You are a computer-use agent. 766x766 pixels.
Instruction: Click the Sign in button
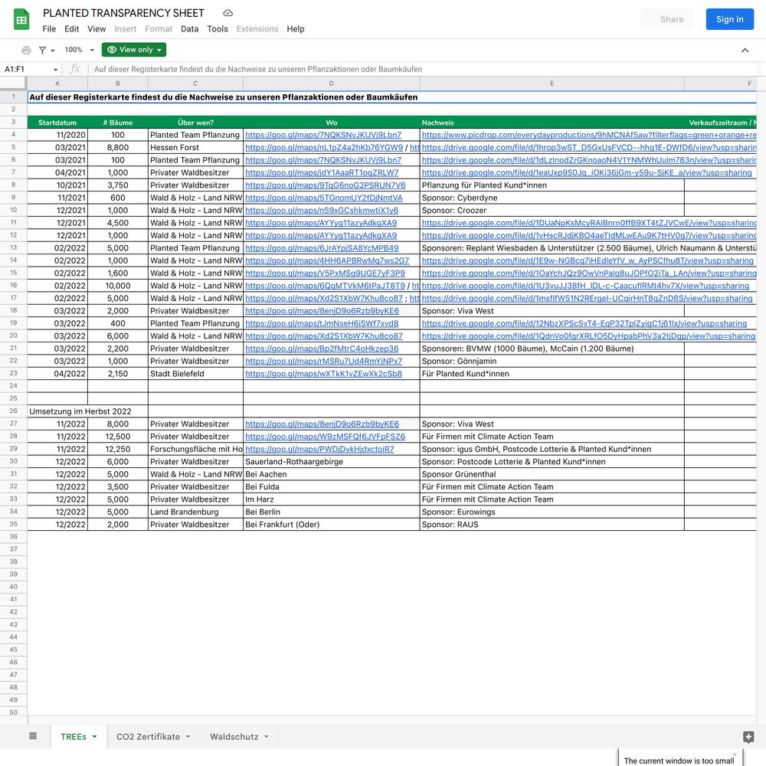click(729, 19)
